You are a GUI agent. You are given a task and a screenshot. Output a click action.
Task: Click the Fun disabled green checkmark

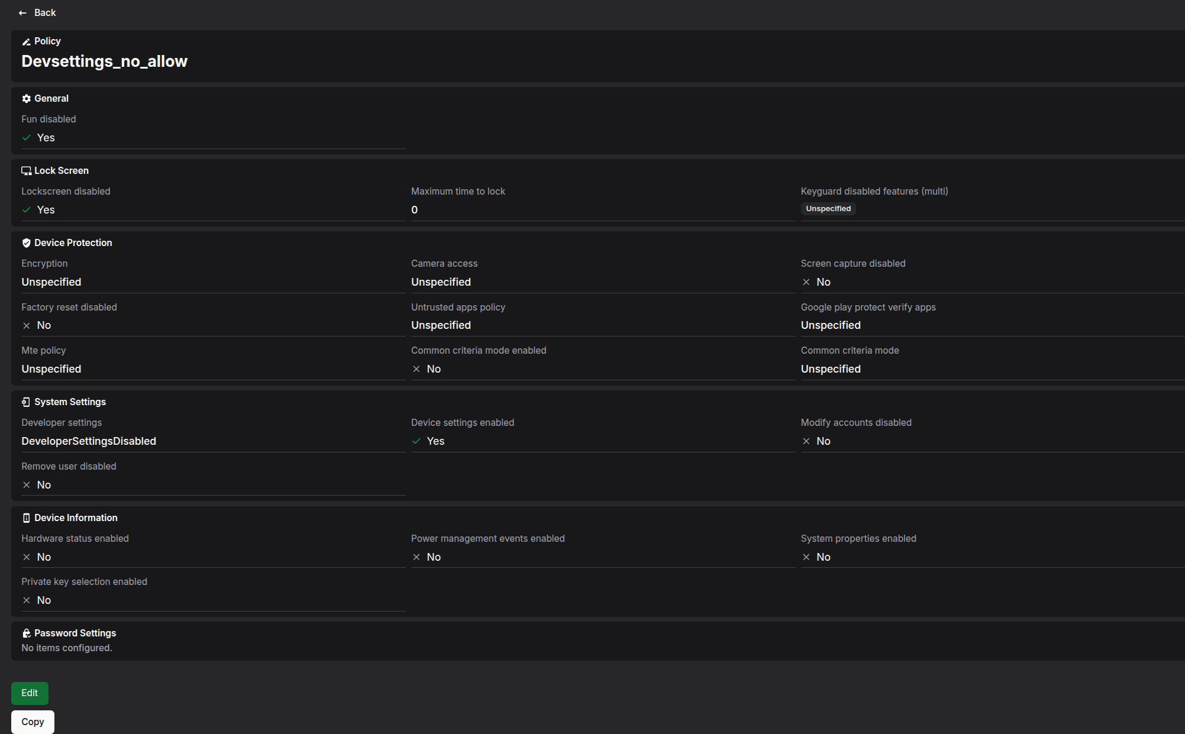pyautogui.click(x=27, y=138)
